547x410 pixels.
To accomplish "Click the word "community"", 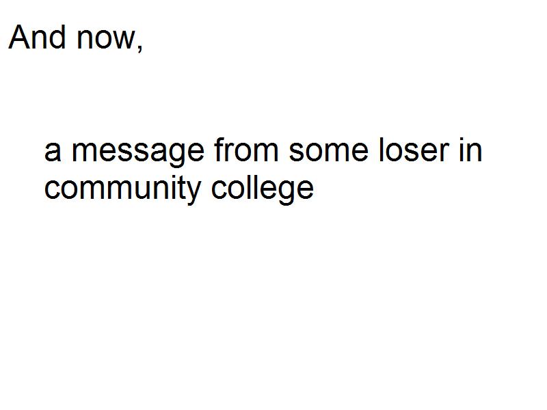I will [x=122, y=188].
